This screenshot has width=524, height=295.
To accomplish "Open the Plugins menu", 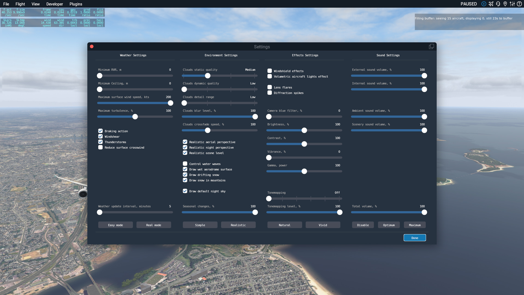I will click(x=76, y=4).
